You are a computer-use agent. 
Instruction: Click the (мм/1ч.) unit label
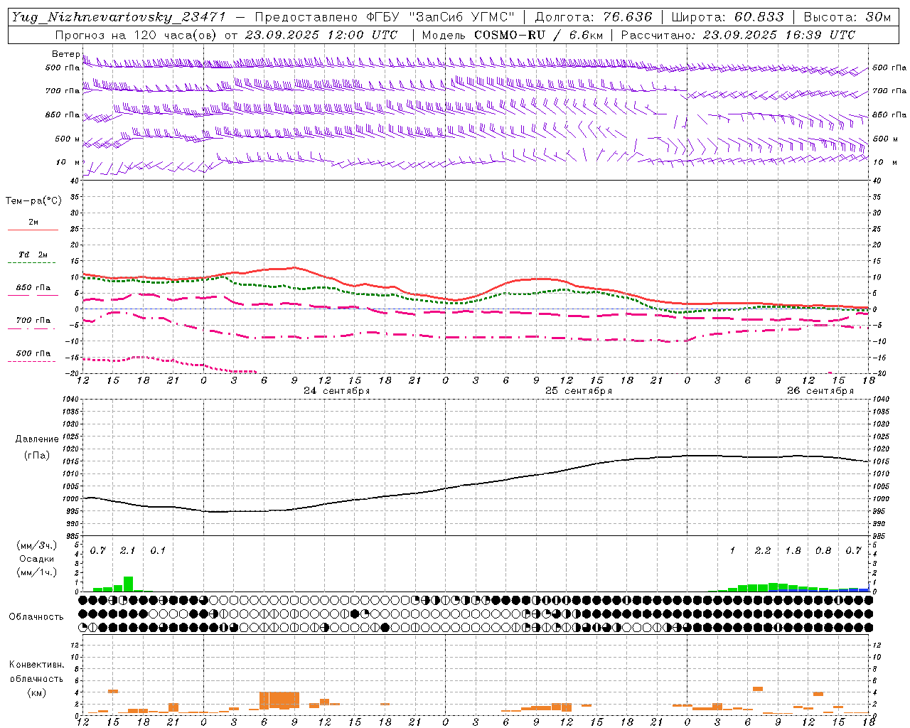(36, 572)
